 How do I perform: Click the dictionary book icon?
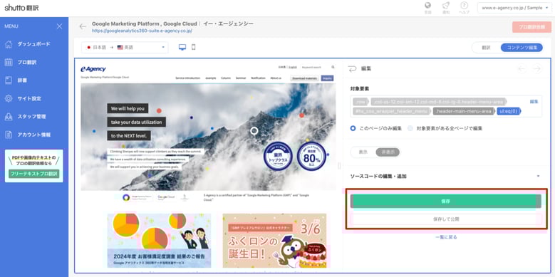point(9,80)
